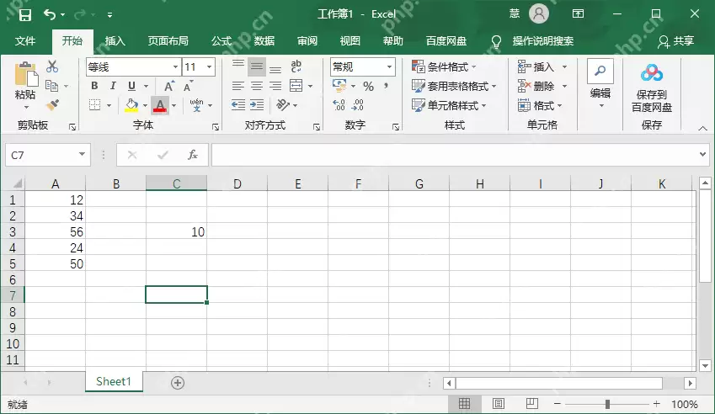Switch to the 页面布局 Page Layout tab

click(x=168, y=41)
